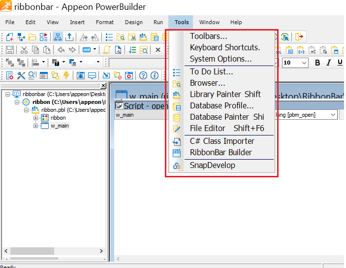Click the blue cmd control button icon
This screenshot has height=268, width=346.
point(87,50)
